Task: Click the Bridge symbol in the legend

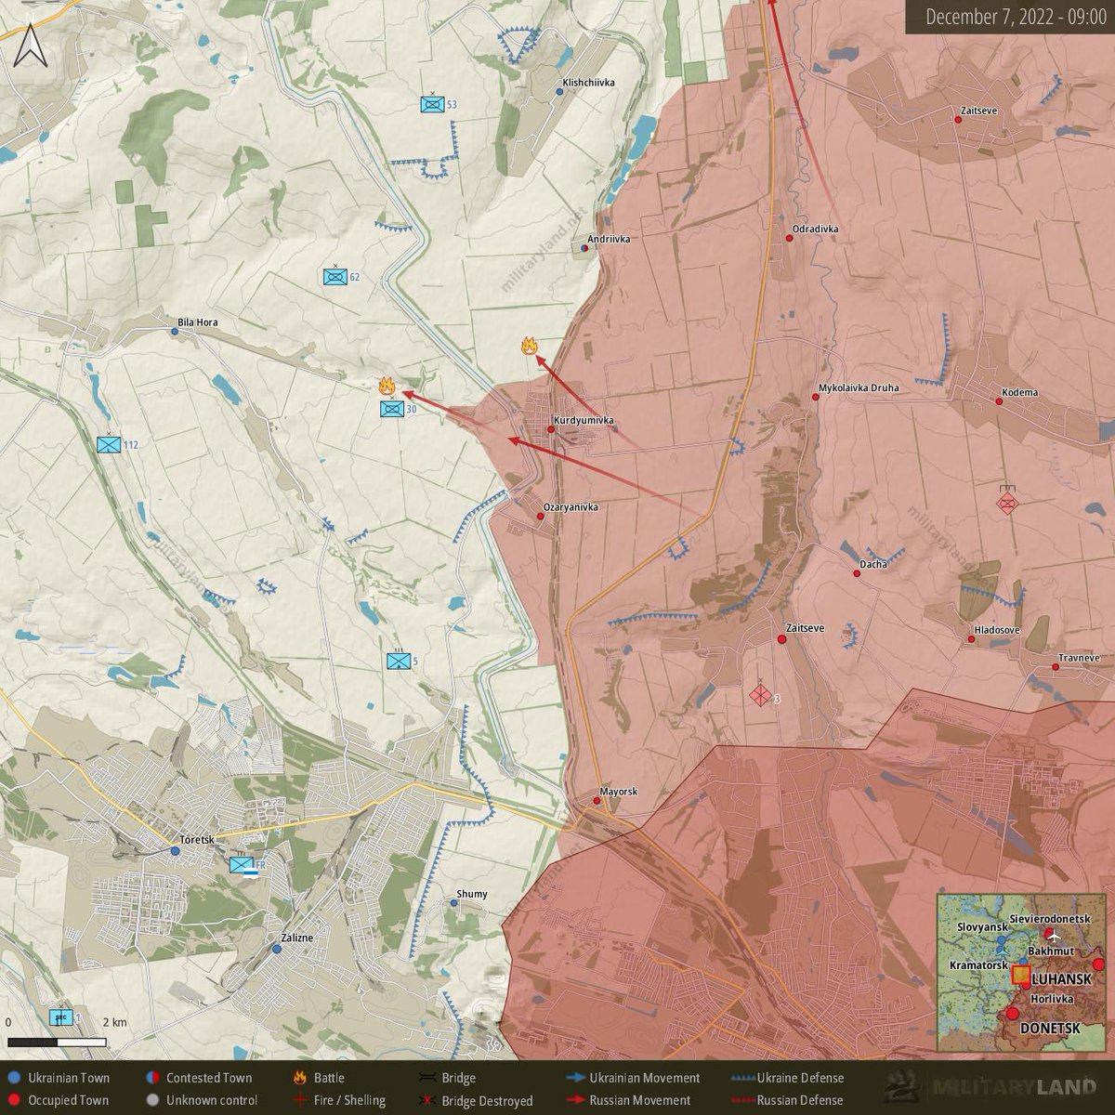Action: (x=428, y=1078)
